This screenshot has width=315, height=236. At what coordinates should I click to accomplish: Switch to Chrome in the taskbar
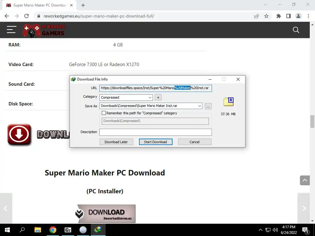[x=53, y=230]
